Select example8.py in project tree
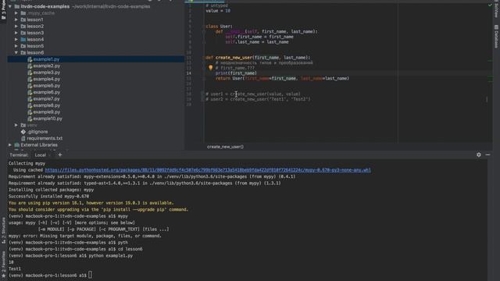This screenshot has width=500, height=281. point(47,105)
